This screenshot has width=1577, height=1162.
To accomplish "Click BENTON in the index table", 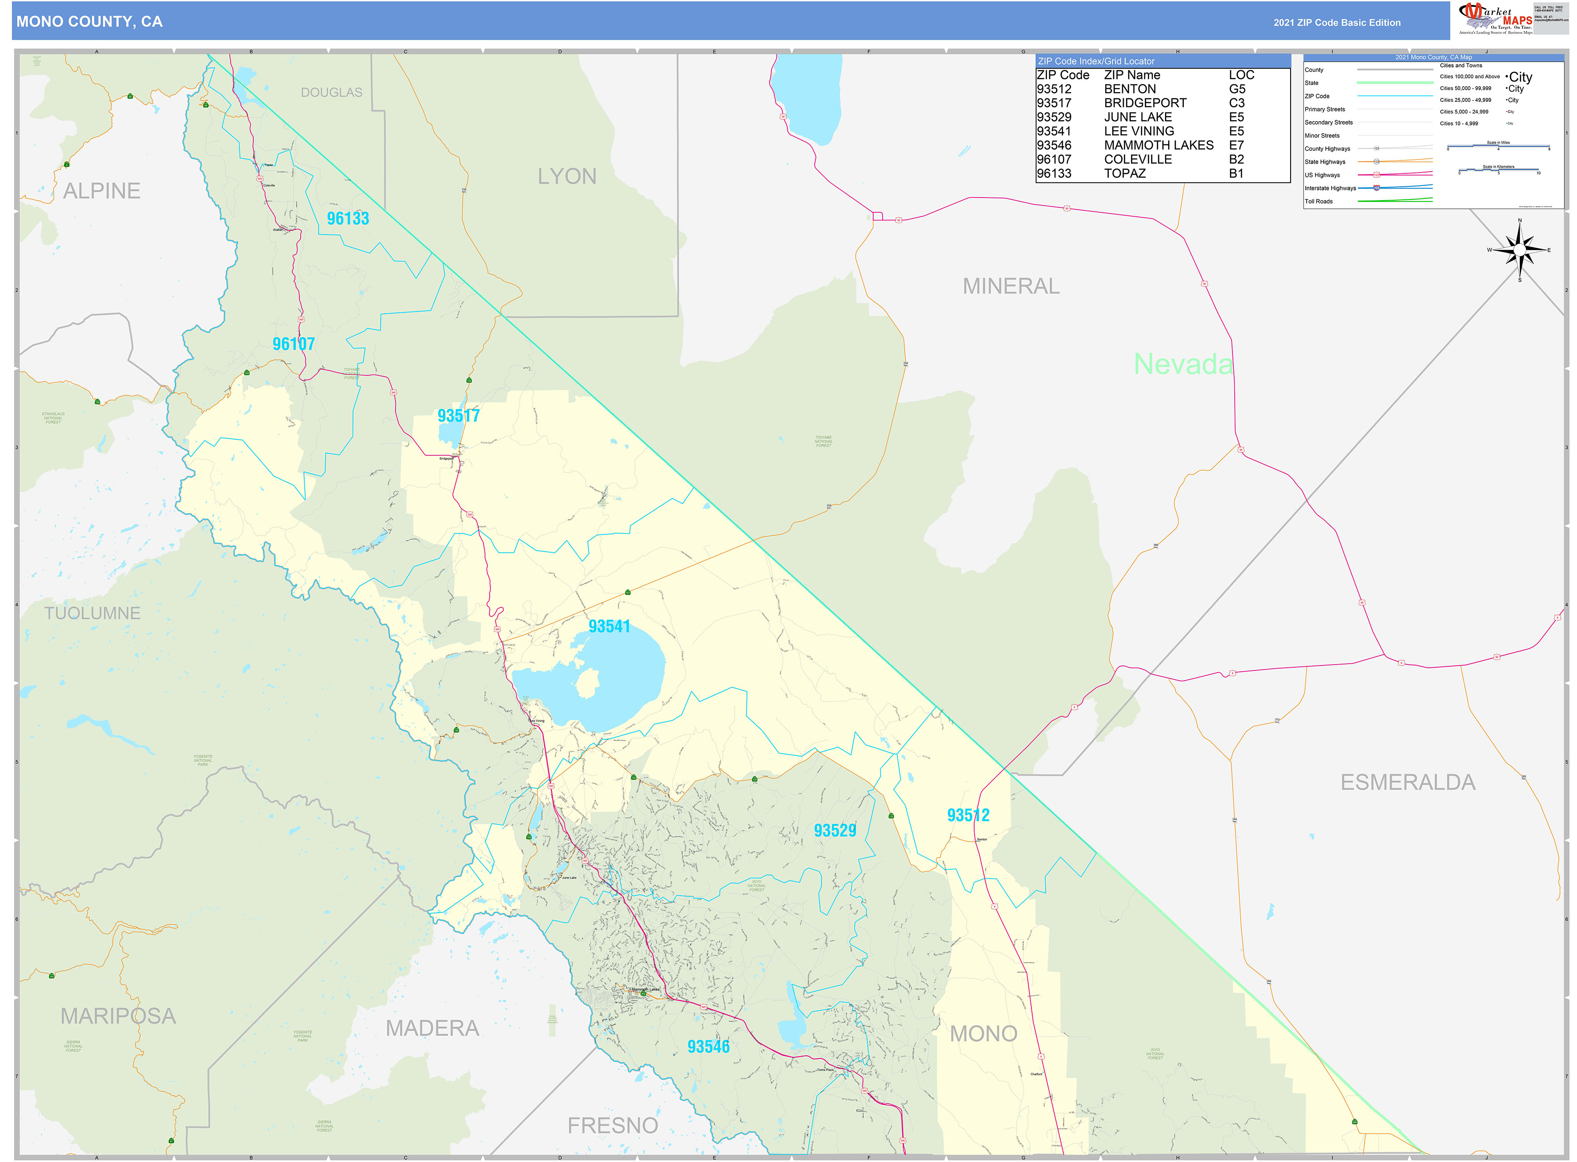I will tap(1130, 89).
